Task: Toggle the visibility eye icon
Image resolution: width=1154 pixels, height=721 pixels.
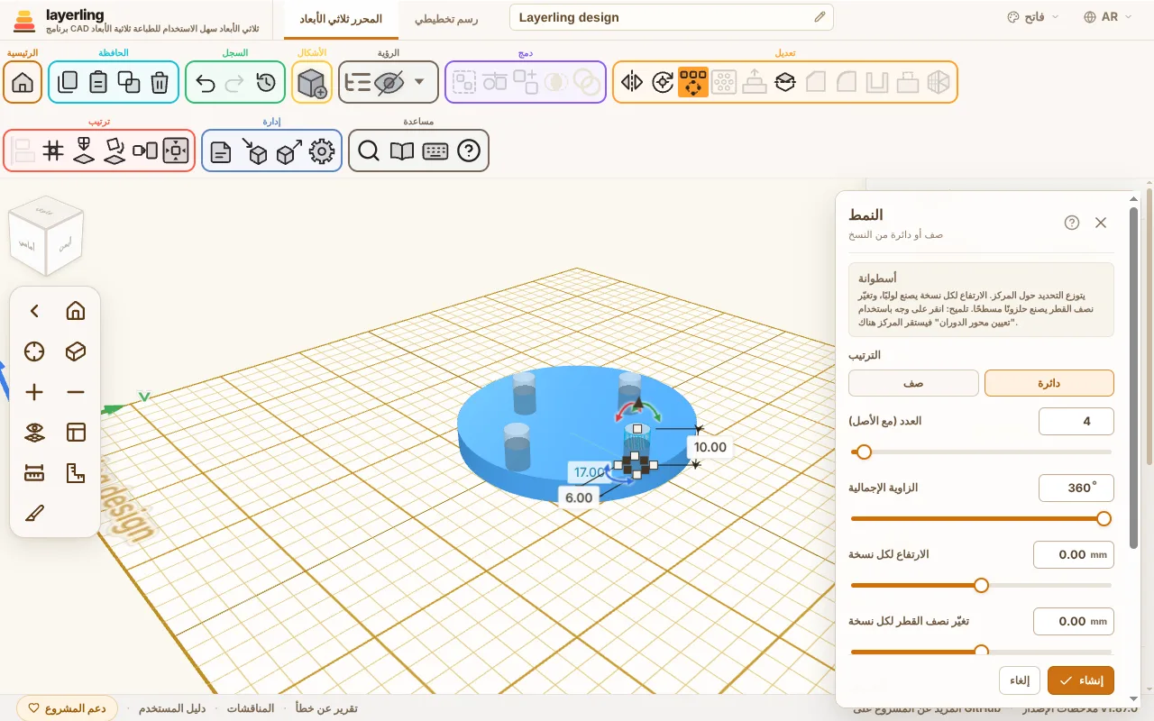Action: (x=389, y=83)
